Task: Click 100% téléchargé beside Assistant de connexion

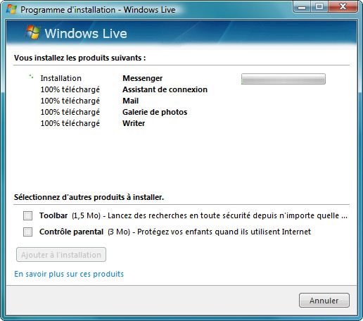Action: [x=70, y=89]
